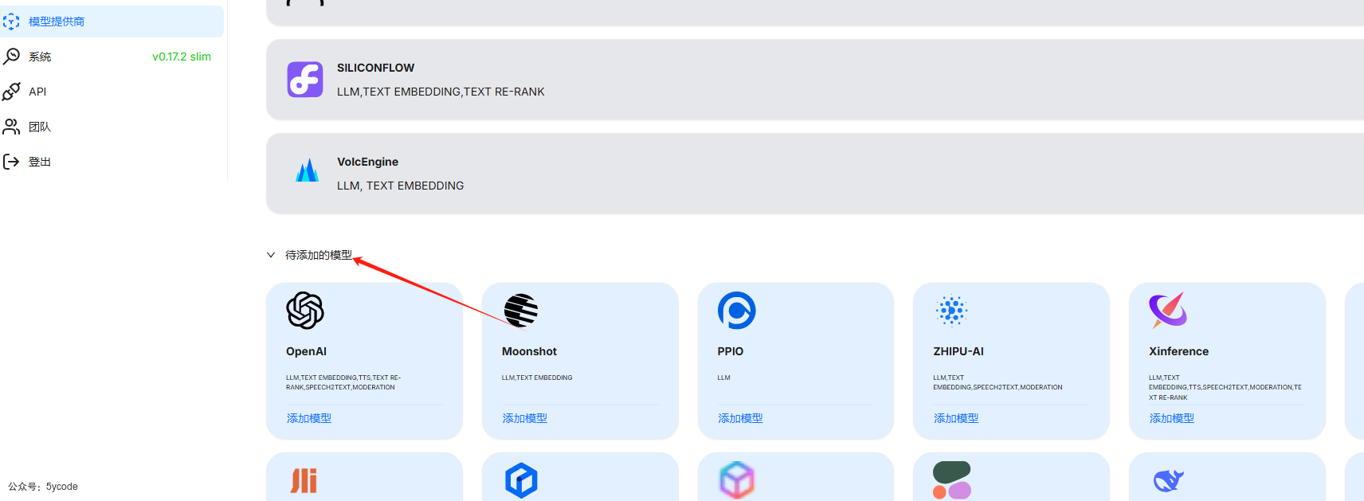Click the v0.17.2 slim version label

[x=182, y=57]
